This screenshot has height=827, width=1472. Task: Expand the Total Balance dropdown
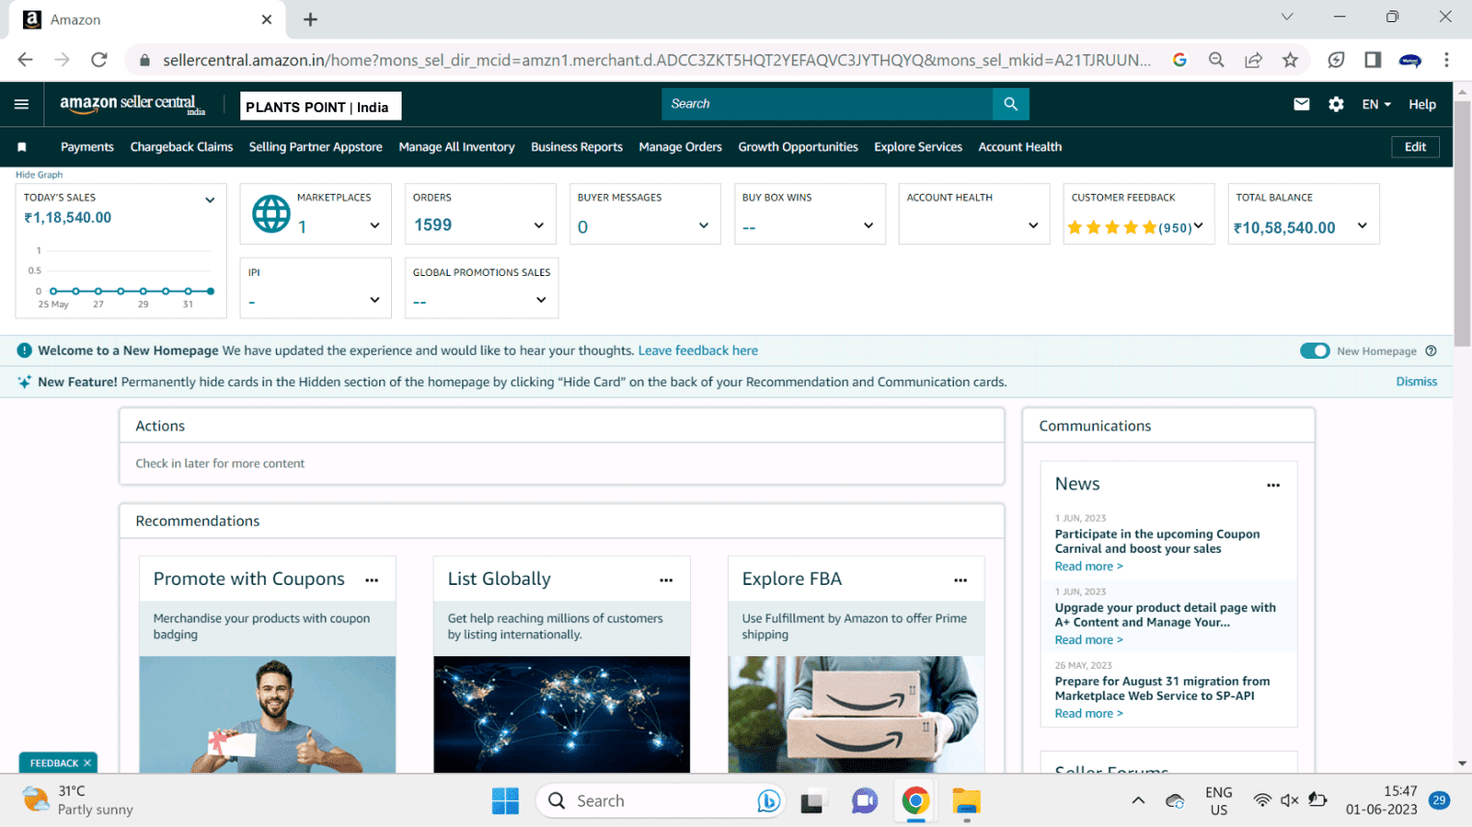(1363, 225)
